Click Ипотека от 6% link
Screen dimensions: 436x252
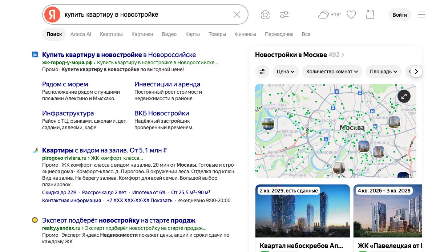pyautogui.click(x=149, y=192)
